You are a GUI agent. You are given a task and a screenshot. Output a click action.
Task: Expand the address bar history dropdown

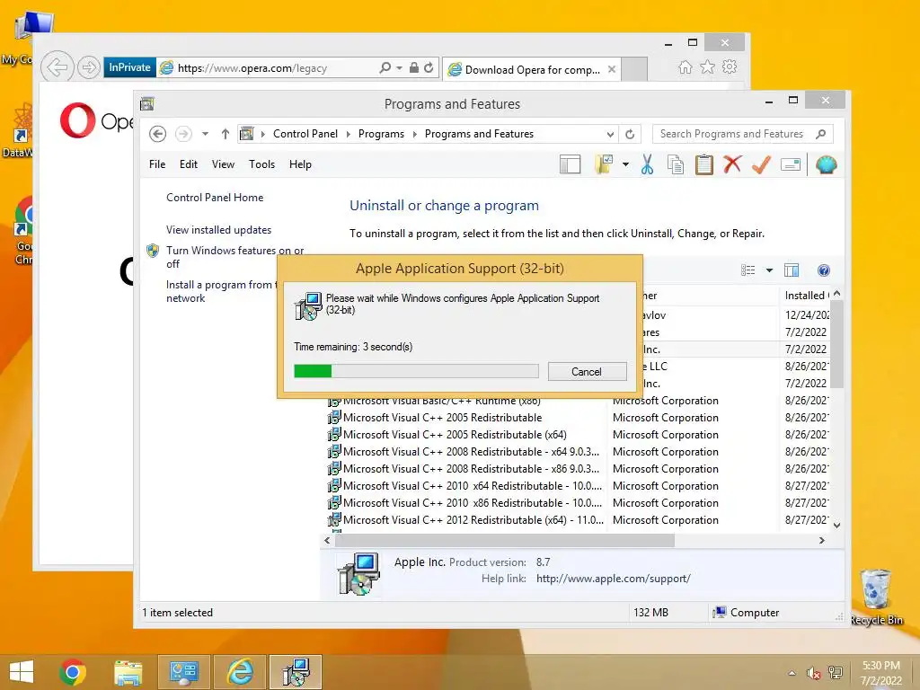(610, 135)
